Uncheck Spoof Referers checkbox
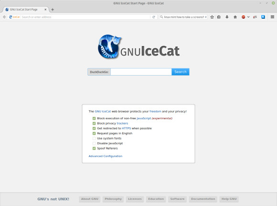Screen dimensions: 277x206 [x=94, y=149]
